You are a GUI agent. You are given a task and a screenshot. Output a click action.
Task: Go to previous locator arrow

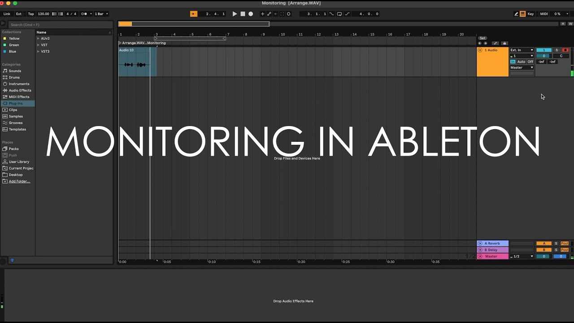pyautogui.click(x=480, y=44)
